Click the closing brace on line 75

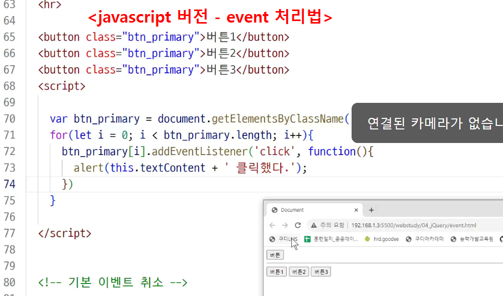pos(53,200)
